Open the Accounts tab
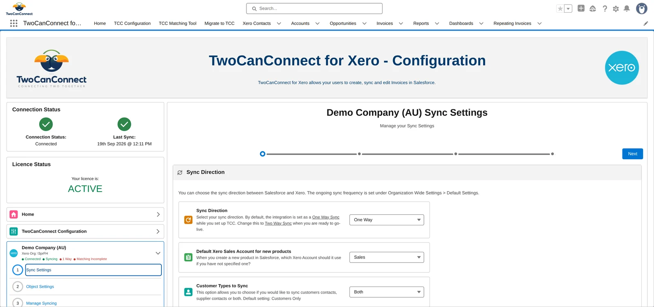The image size is (654, 307). [300, 23]
